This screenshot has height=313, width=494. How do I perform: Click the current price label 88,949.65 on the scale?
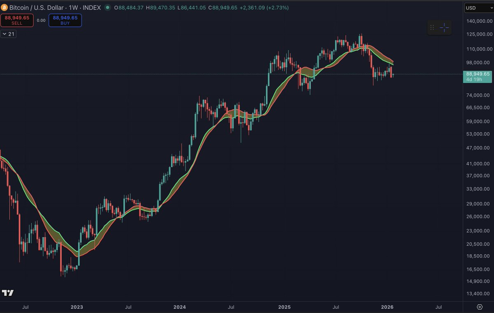[478, 74]
